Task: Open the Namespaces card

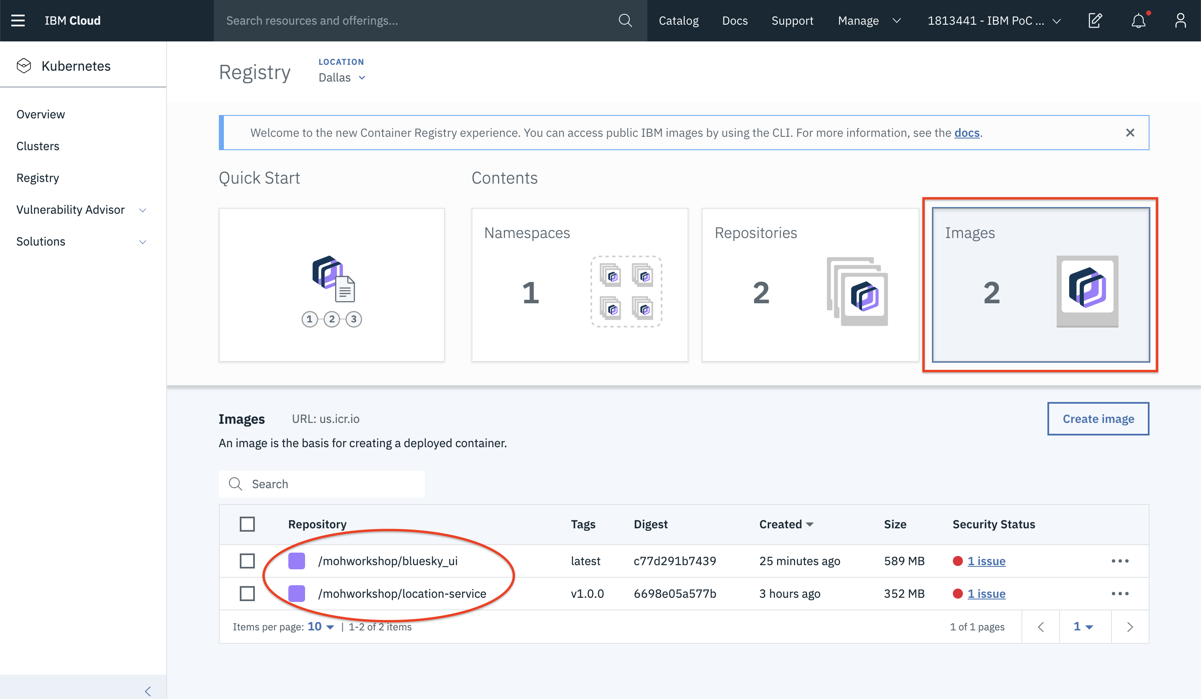Action: pos(580,284)
